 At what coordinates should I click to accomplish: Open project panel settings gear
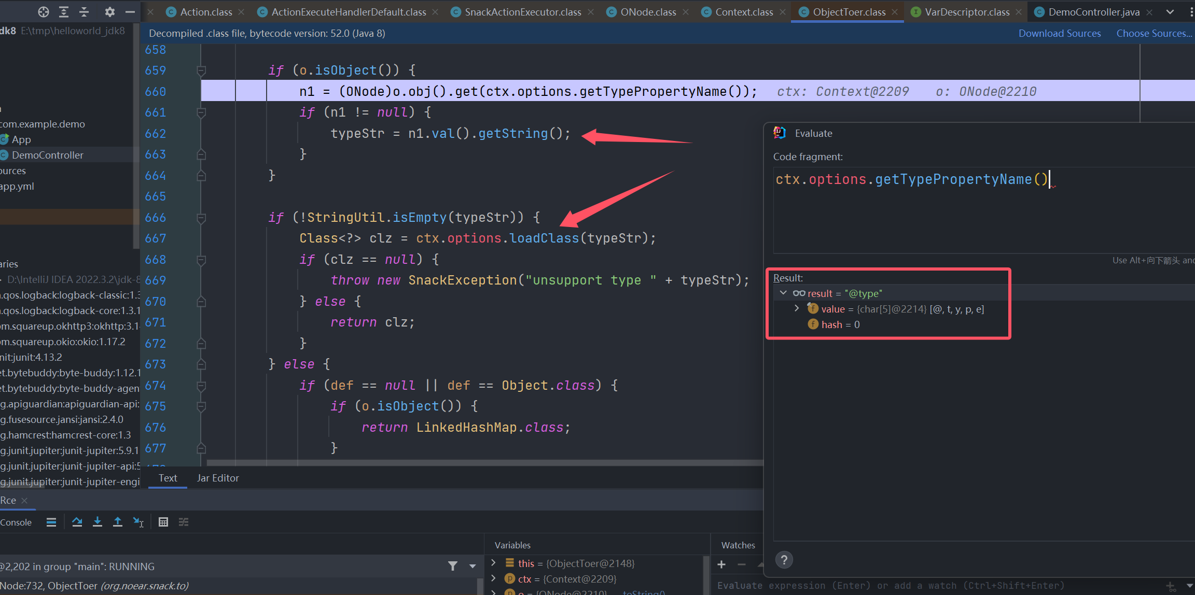point(109,11)
